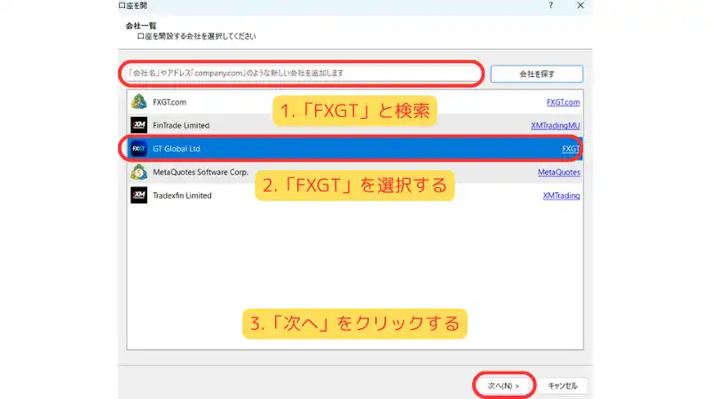Click the キャンセル button

pos(563,386)
